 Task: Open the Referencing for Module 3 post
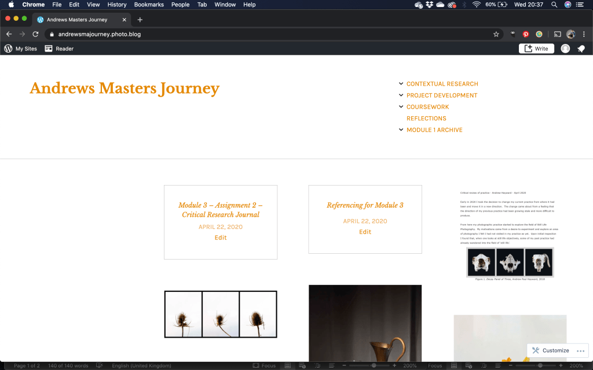[365, 205]
